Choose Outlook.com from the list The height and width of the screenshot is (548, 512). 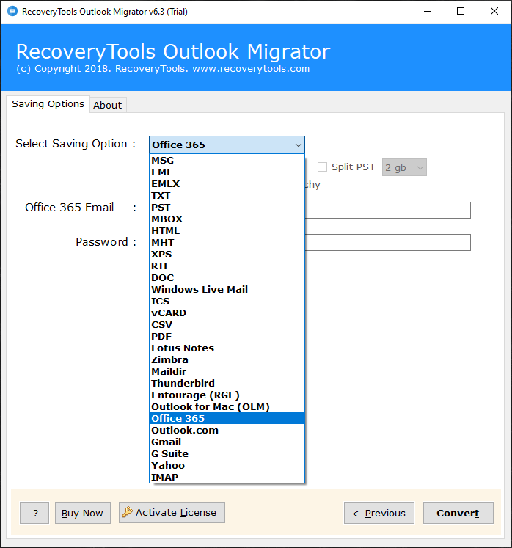[227, 430]
